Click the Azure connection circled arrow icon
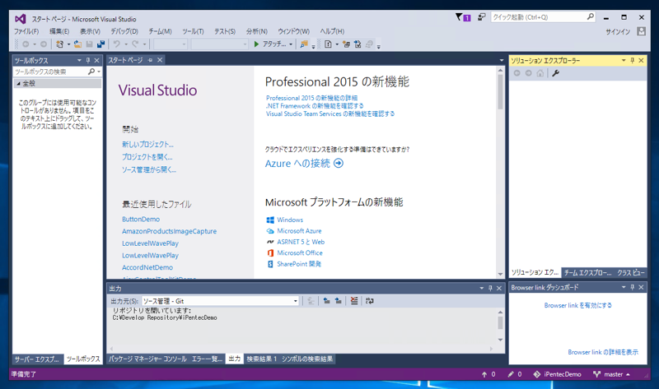Image resolution: width=659 pixels, height=389 pixels. (x=339, y=163)
